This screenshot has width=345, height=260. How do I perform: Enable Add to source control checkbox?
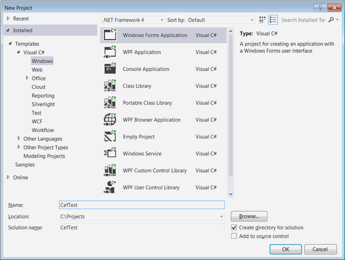(234, 236)
